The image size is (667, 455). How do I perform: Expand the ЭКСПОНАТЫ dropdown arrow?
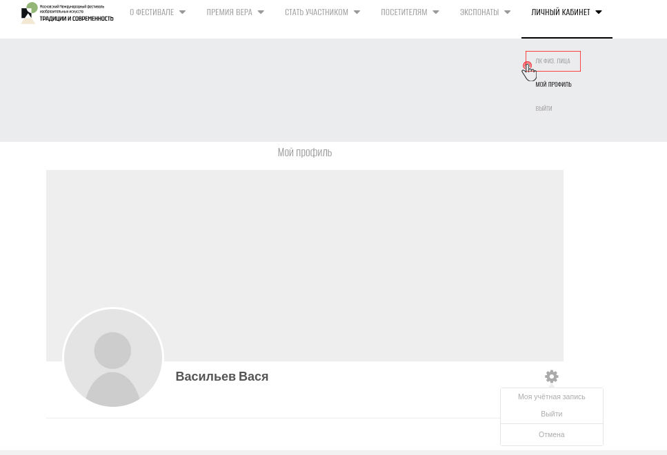click(x=507, y=12)
